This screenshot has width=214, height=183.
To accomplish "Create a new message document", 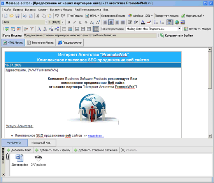I will pyautogui.click(x=6, y=16).
